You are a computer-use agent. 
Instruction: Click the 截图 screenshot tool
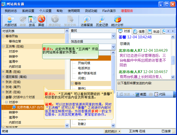[141, 94]
